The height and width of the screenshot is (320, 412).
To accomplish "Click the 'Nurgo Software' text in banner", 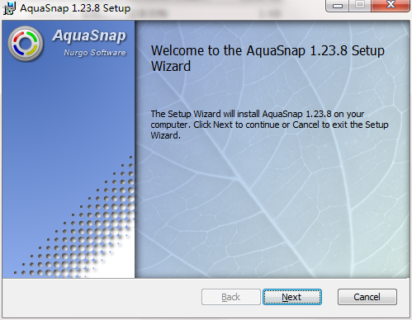I will click(x=95, y=53).
